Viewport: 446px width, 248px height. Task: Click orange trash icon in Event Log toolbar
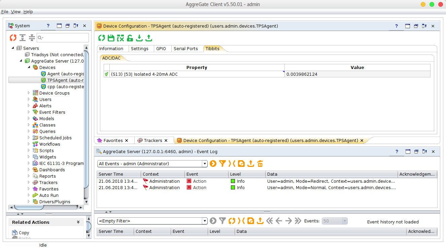(260, 164)
